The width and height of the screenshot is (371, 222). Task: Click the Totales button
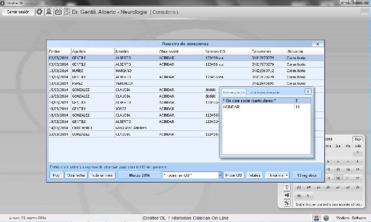[254, 175]
